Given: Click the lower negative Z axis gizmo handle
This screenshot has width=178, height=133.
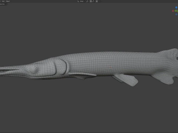Looking at the screenshot, I should pos(177,14).
